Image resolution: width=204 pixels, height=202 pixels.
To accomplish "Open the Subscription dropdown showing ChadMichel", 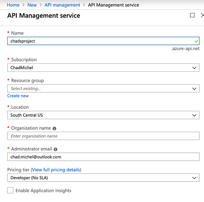I will (103, 68).
